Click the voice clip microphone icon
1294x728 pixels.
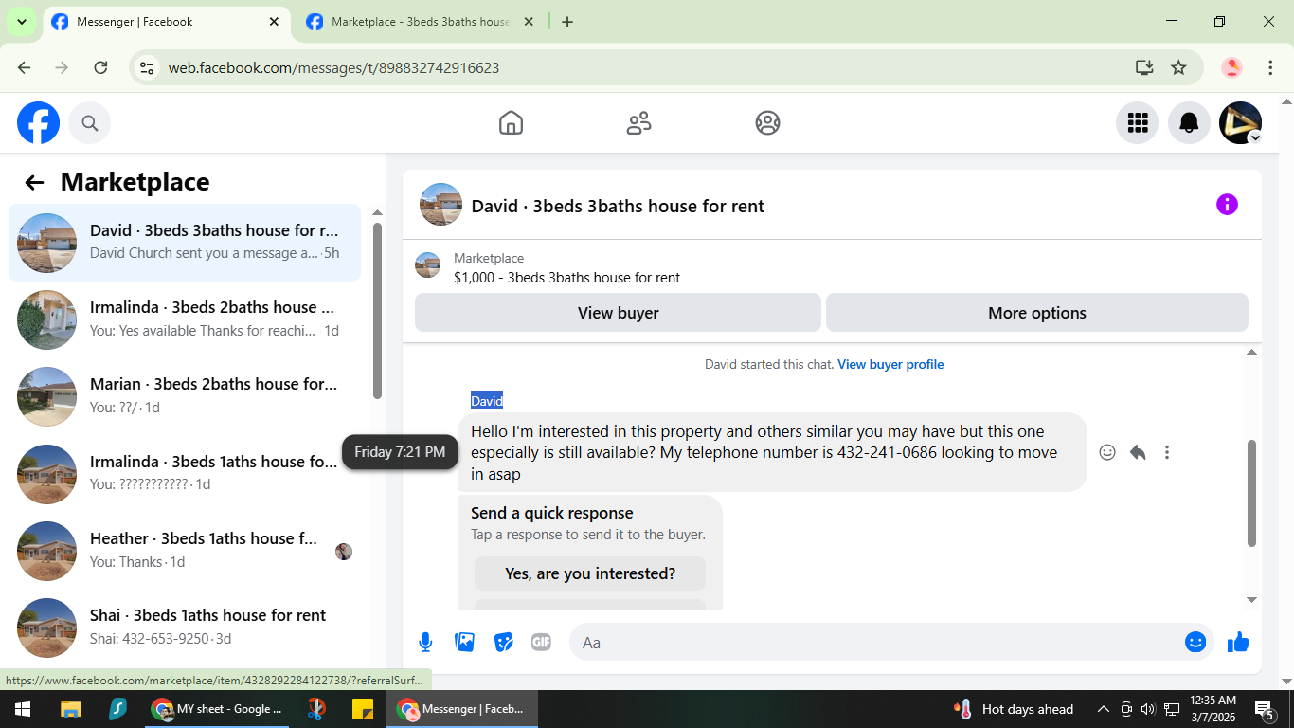(x=425, y=643)
